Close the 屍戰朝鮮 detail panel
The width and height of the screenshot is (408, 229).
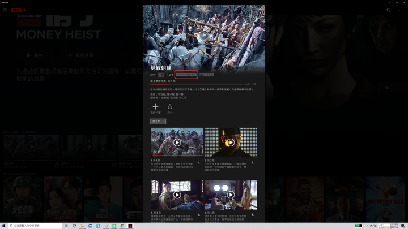click(261, 9)
